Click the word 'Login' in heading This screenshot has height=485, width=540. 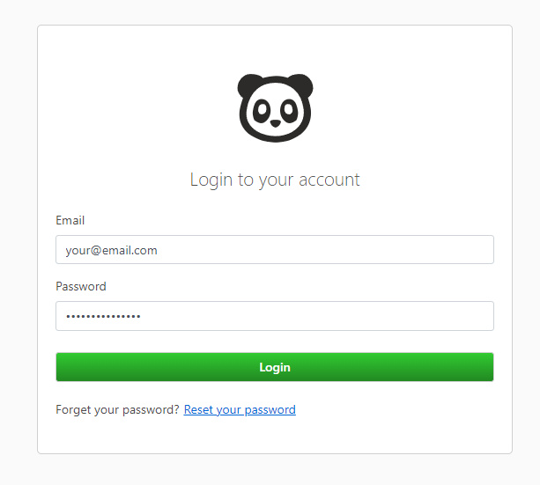(x=211, y=180)
